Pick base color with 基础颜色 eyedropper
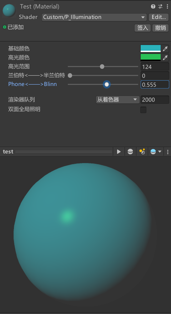 165,49
